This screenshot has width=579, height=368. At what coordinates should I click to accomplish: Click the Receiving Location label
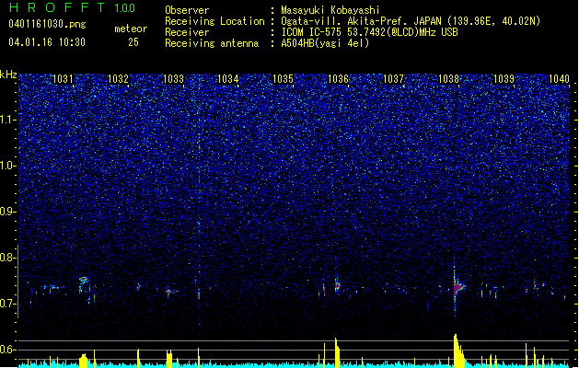coord(214,21)
